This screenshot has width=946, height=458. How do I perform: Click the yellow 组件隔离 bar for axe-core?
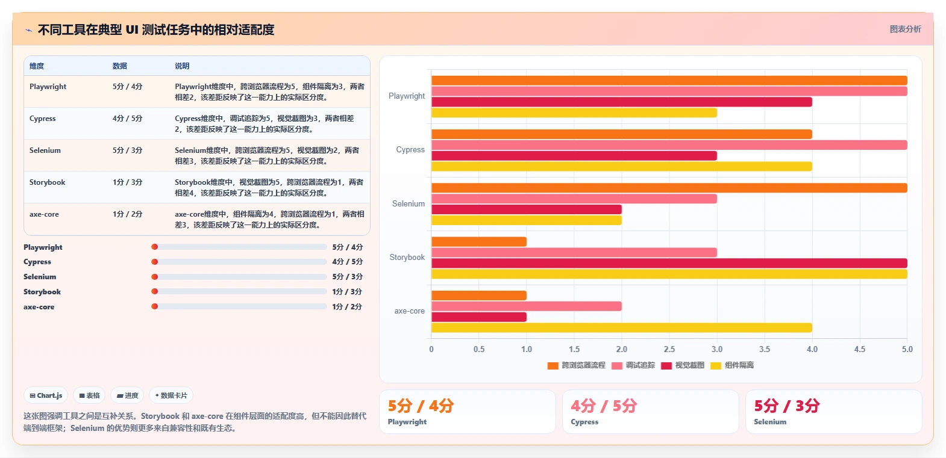click(x=622, y=328)
